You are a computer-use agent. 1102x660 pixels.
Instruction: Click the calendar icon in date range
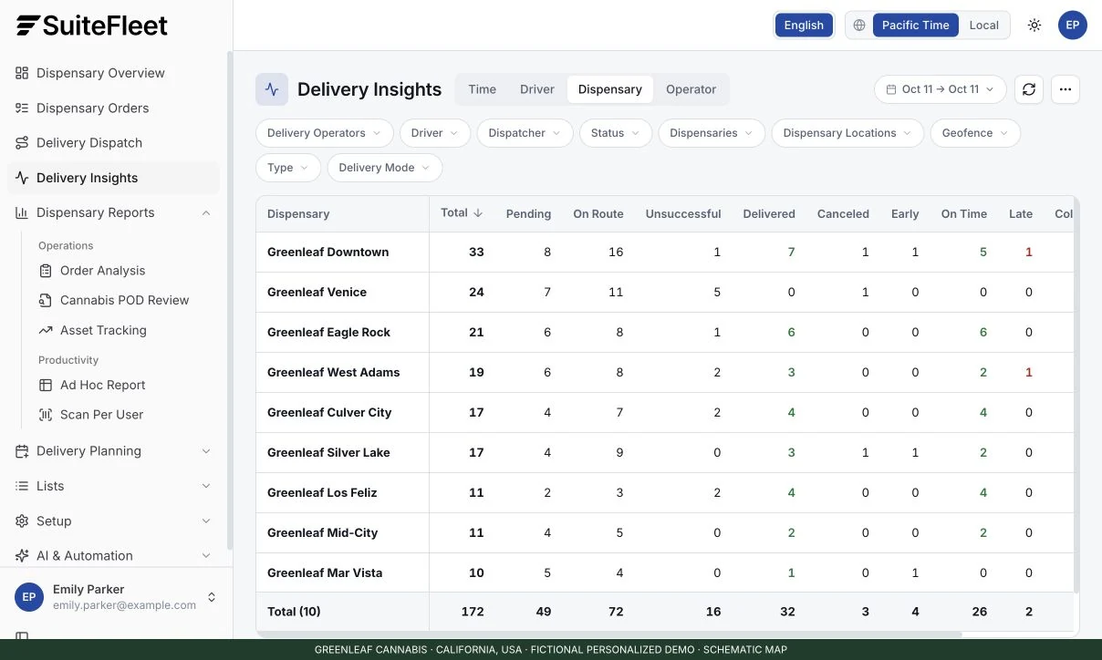tap(890, 89)
